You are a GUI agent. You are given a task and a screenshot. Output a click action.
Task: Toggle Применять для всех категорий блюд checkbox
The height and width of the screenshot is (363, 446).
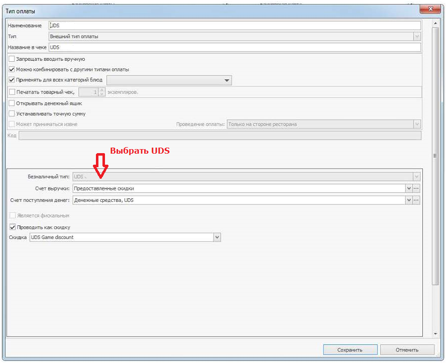pos(12,80)
